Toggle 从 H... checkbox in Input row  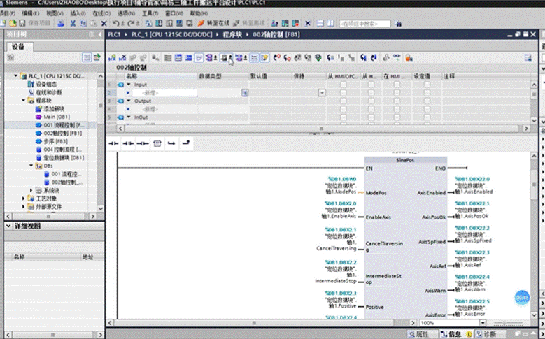(371, 85)
